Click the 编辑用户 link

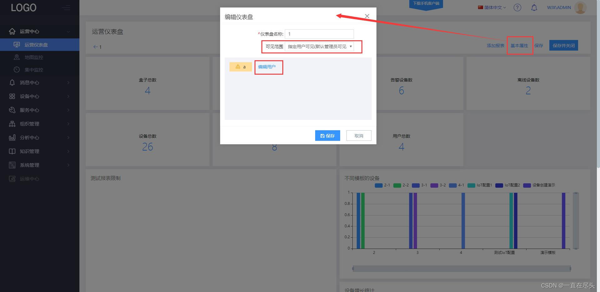point(267,67)
